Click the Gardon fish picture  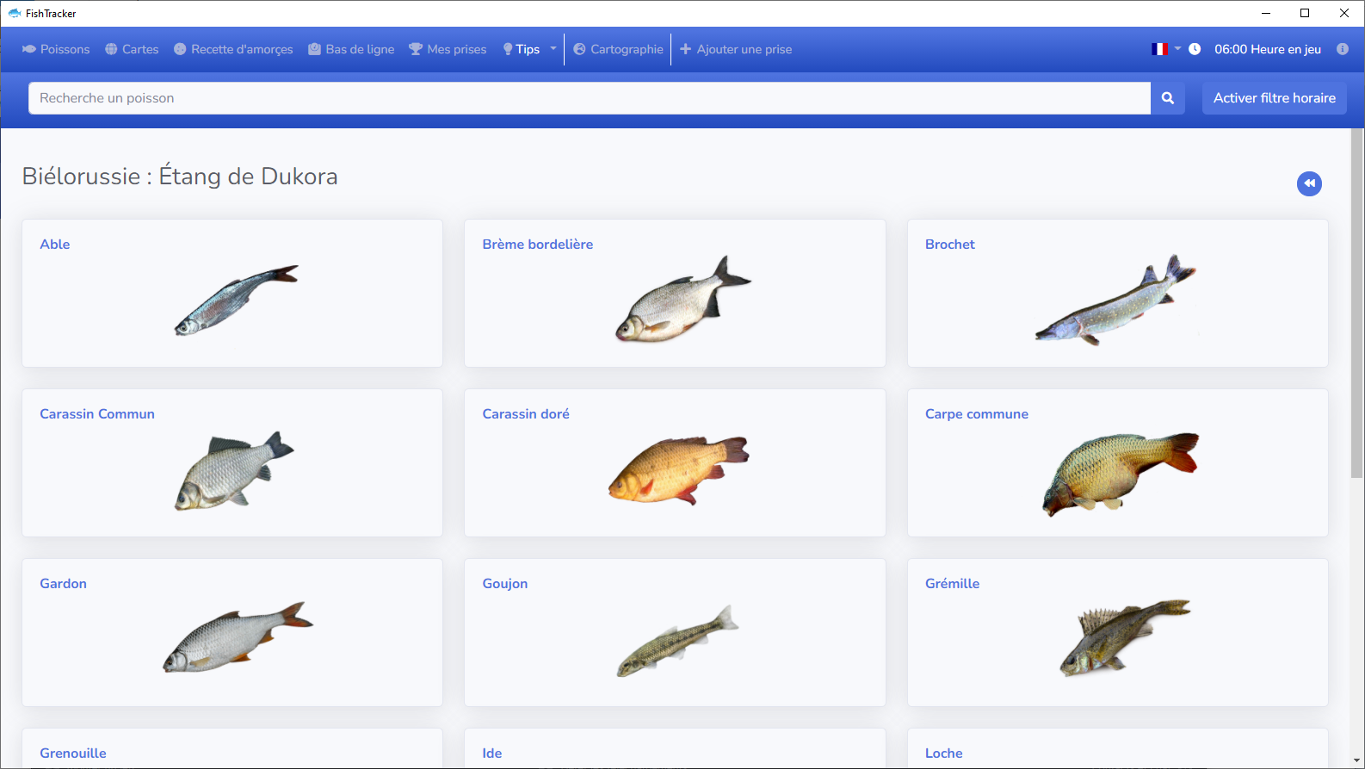coord(238,637)
